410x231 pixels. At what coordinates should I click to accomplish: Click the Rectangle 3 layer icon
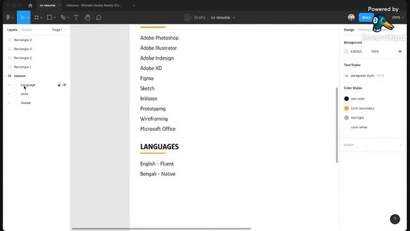pos(10,40)
